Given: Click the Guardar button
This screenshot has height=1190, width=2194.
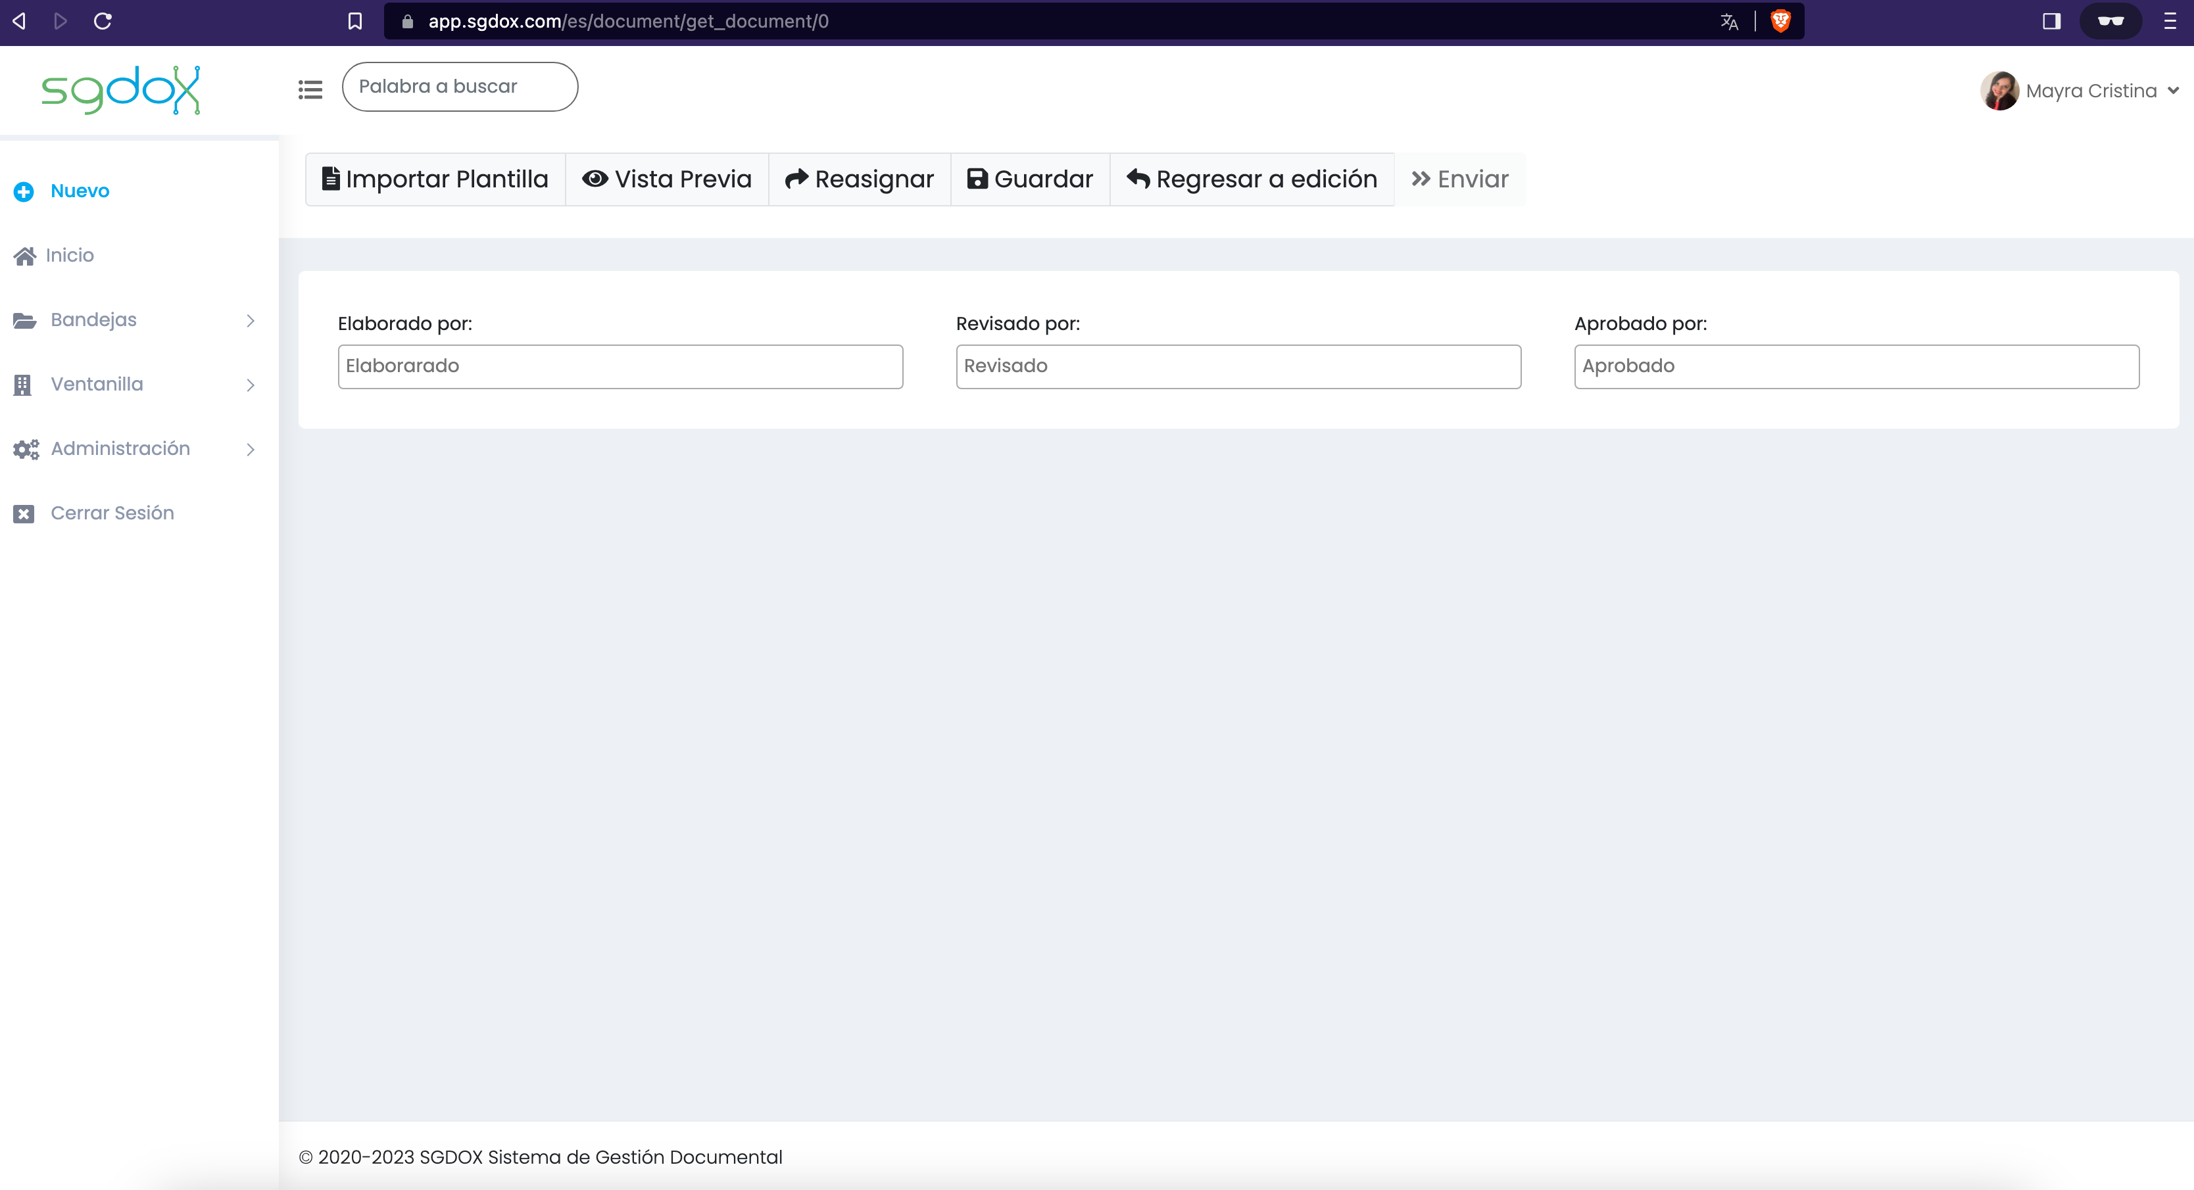Looking at the screenshot, I should pyautogui.click(x=1030, y=179).
